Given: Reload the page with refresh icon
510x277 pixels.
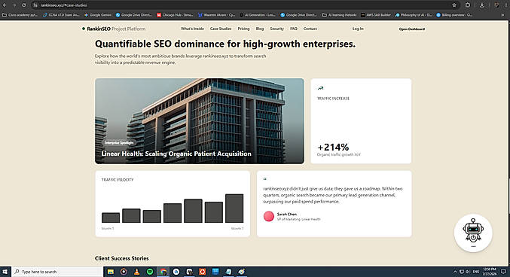Looking at the screenshot, I should tap(24, 5).
